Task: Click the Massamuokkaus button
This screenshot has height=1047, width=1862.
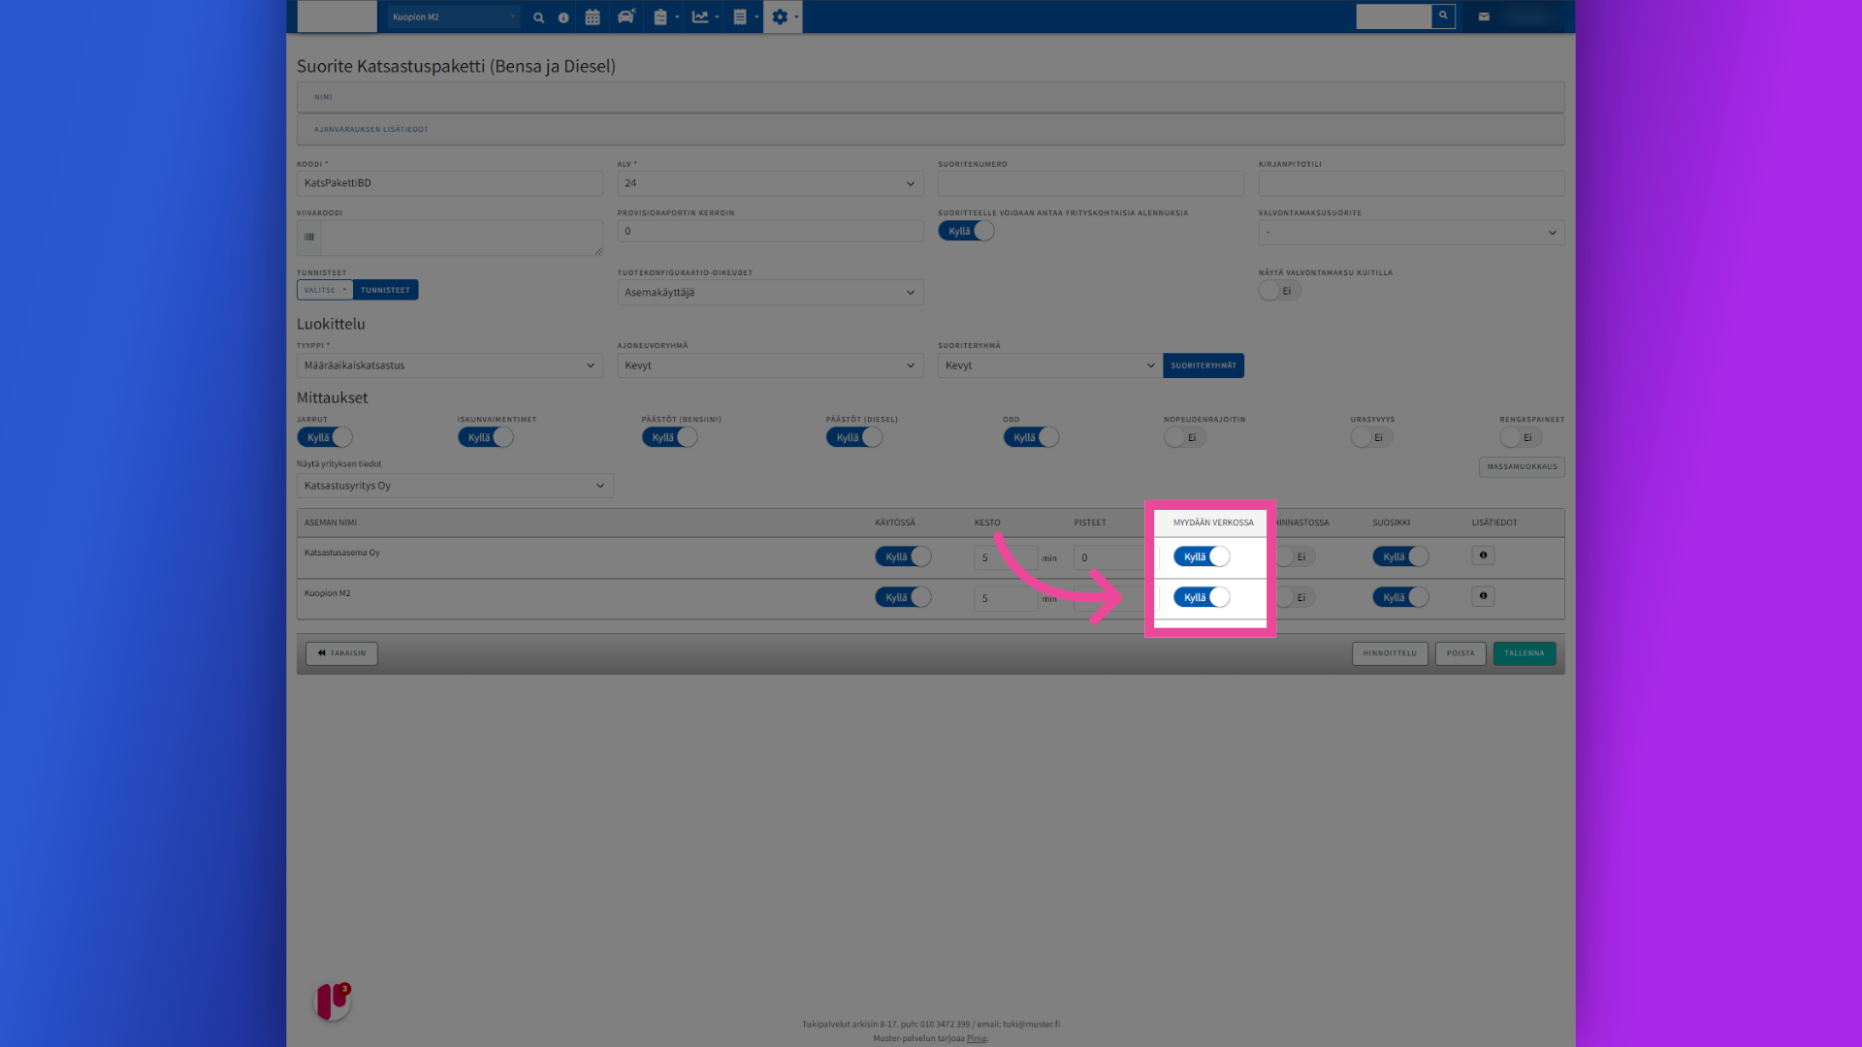Action: pos(1522,466)
